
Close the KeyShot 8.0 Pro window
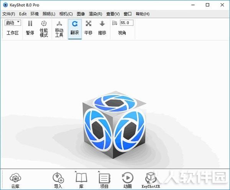pos(222,5)
